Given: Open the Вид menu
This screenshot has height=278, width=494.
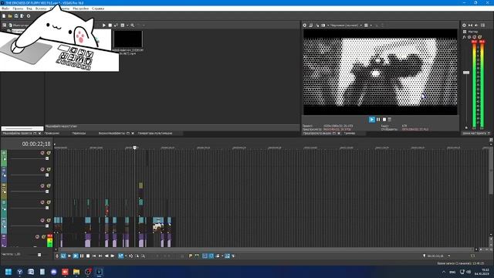Looking at the screenshot, I should tap(29, 8).
